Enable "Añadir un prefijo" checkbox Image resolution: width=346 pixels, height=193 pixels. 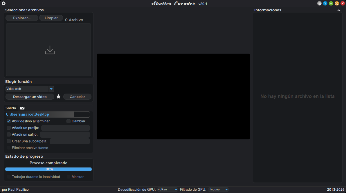[x=9, y=128]
